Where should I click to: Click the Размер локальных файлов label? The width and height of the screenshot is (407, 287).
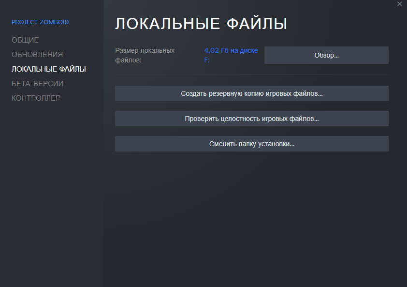point(145,55)
